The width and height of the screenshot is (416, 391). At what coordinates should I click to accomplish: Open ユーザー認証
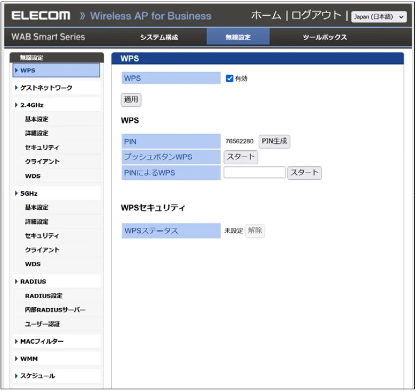tap(42, 324)
